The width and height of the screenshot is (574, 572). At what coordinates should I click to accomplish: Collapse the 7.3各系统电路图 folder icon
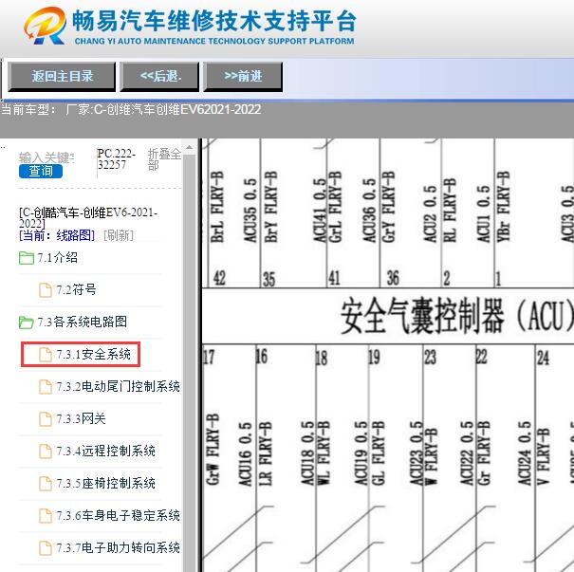click(27, 323)
